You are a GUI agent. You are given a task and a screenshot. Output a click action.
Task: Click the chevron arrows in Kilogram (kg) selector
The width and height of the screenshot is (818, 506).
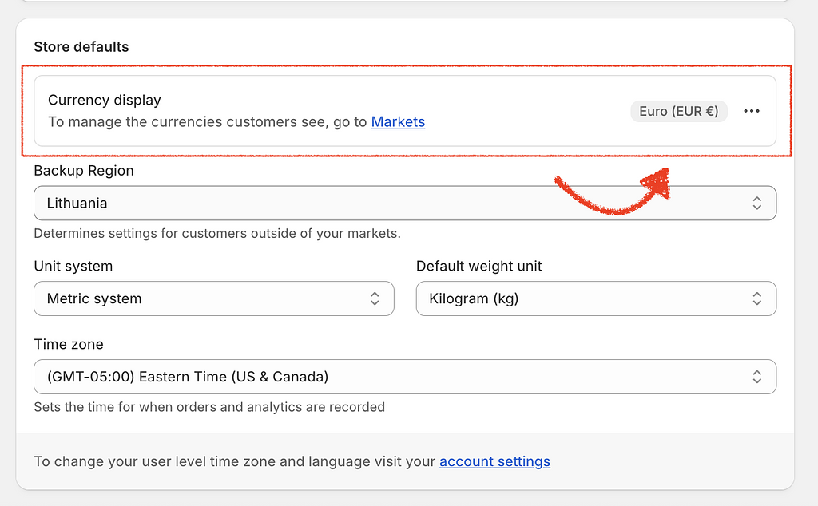pos(756,298)
